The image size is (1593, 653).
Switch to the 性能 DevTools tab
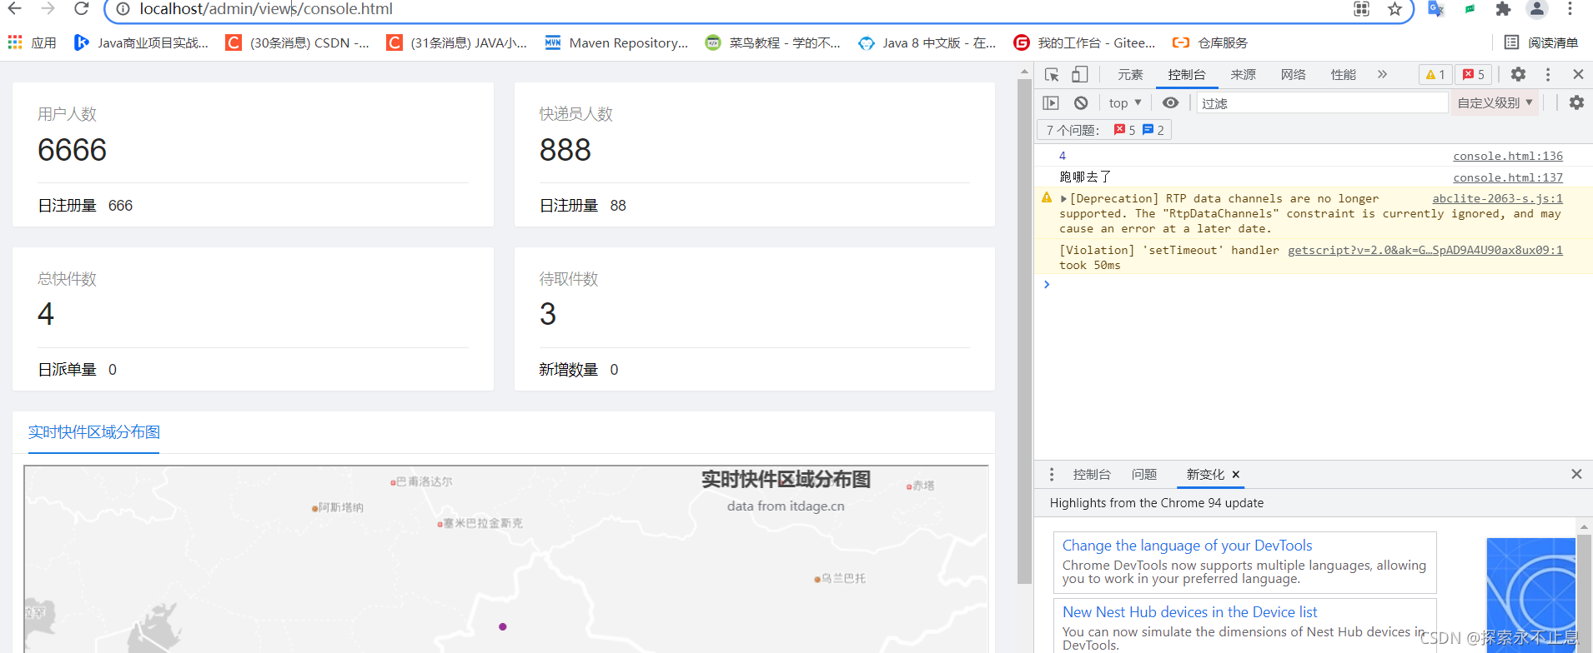[1343, 75]
